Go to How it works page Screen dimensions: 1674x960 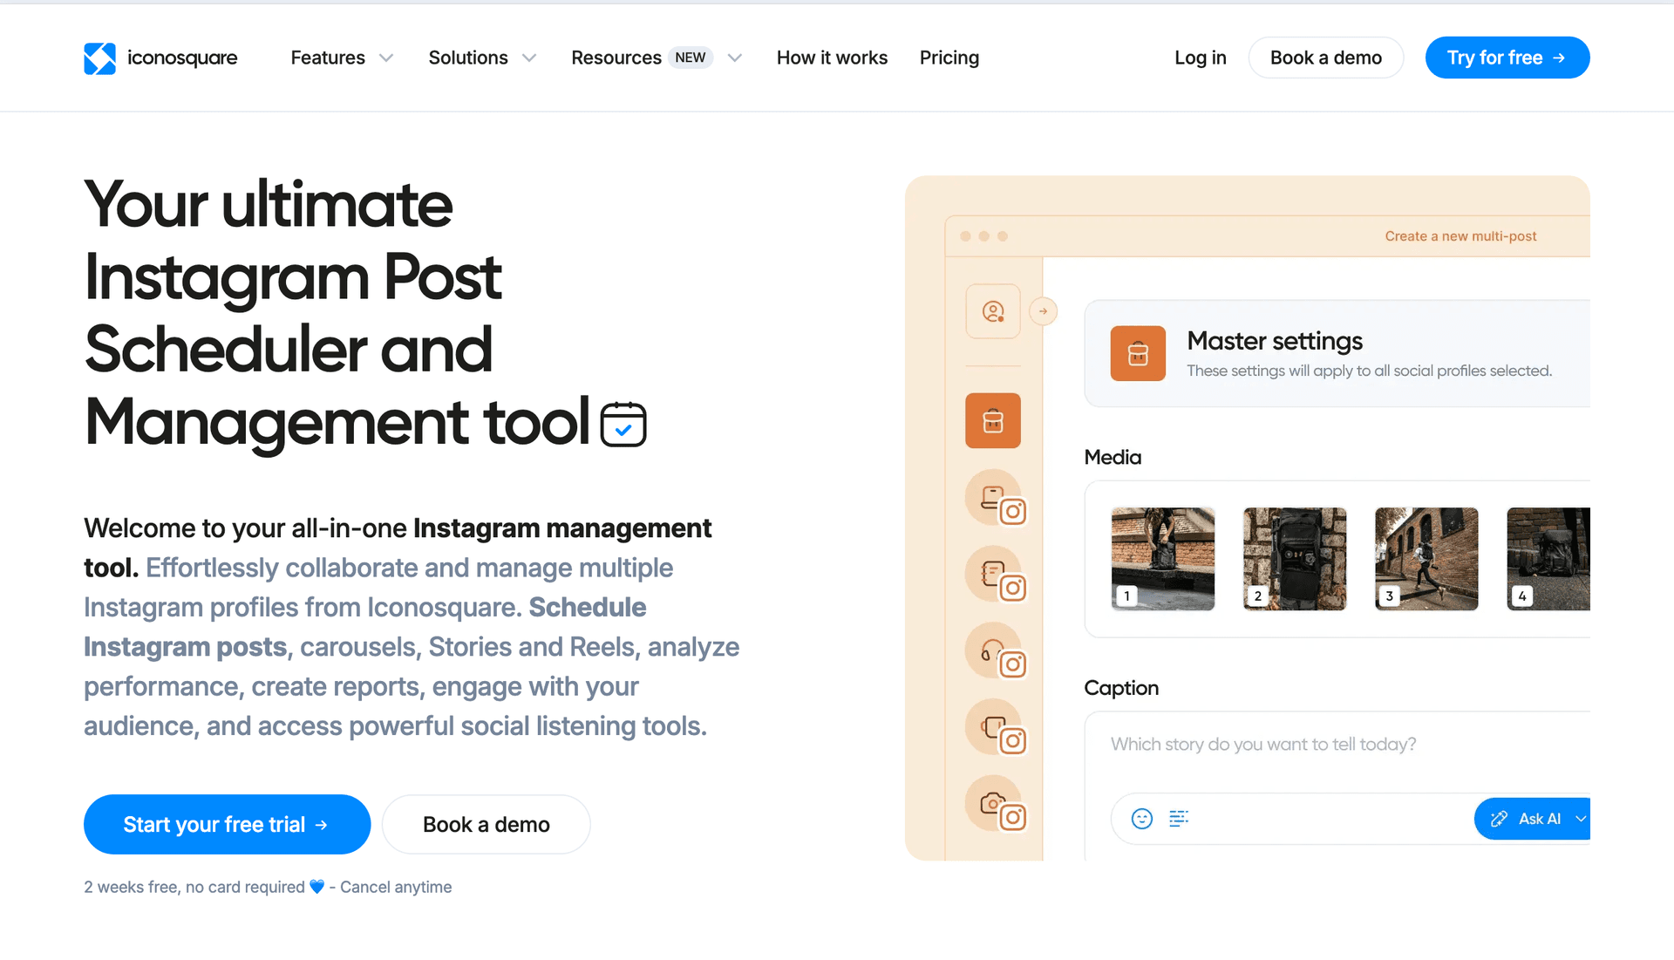pyautogui.click(x=832, y=58)
